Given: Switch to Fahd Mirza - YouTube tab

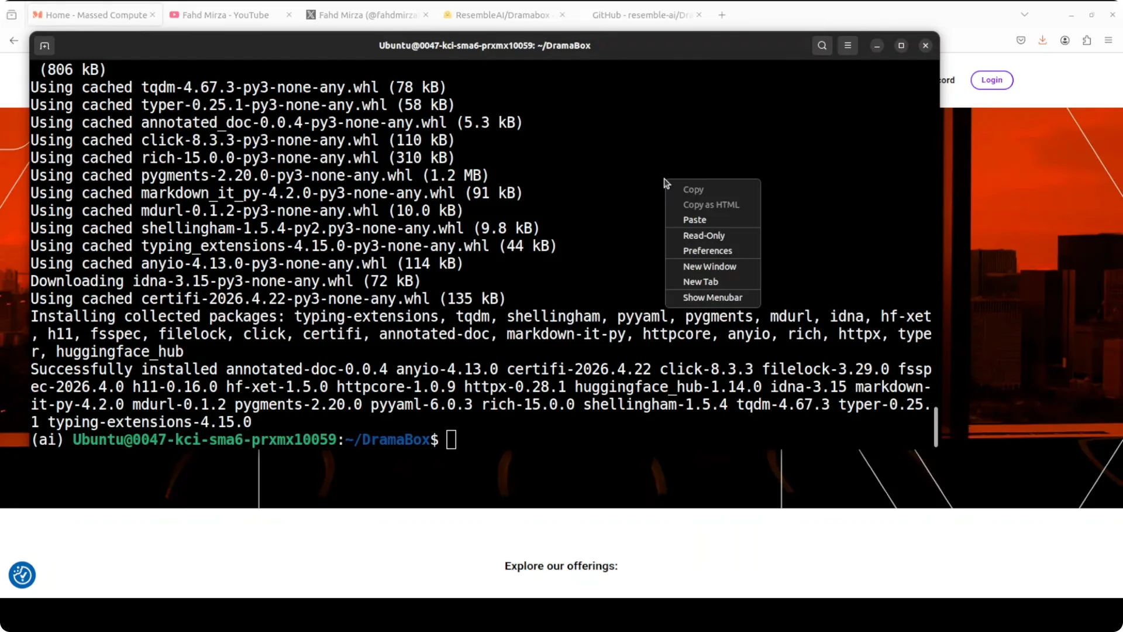Looking at the screenshot, I should pos(225,15).
